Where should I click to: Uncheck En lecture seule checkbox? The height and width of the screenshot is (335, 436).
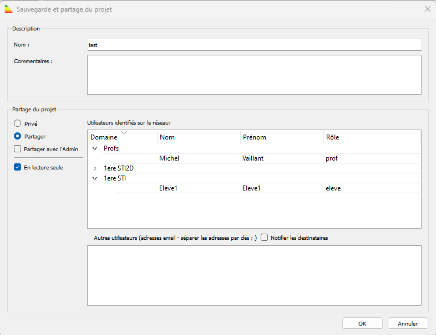click(x=18, y=167)
